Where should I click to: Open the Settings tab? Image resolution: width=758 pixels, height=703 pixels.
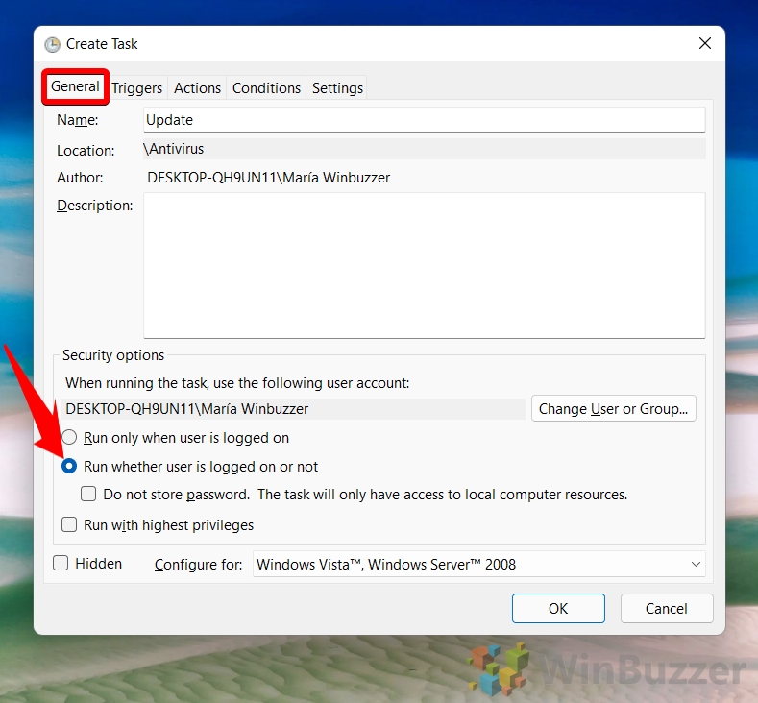point(337,88)
